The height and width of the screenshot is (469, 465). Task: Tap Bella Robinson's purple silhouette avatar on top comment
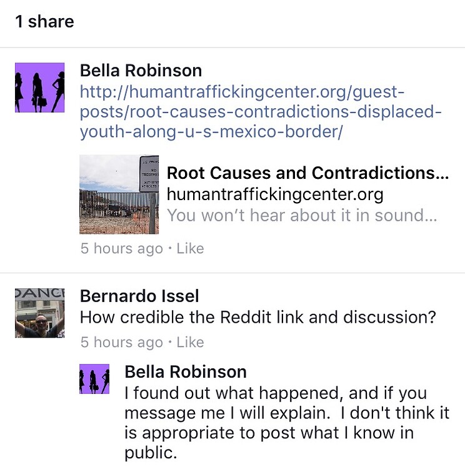coord(39,88)
